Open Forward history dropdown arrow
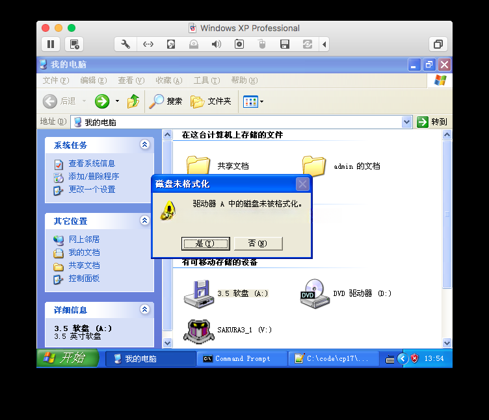The width and height of the screenshot is (489, 420). click(117, 101)
